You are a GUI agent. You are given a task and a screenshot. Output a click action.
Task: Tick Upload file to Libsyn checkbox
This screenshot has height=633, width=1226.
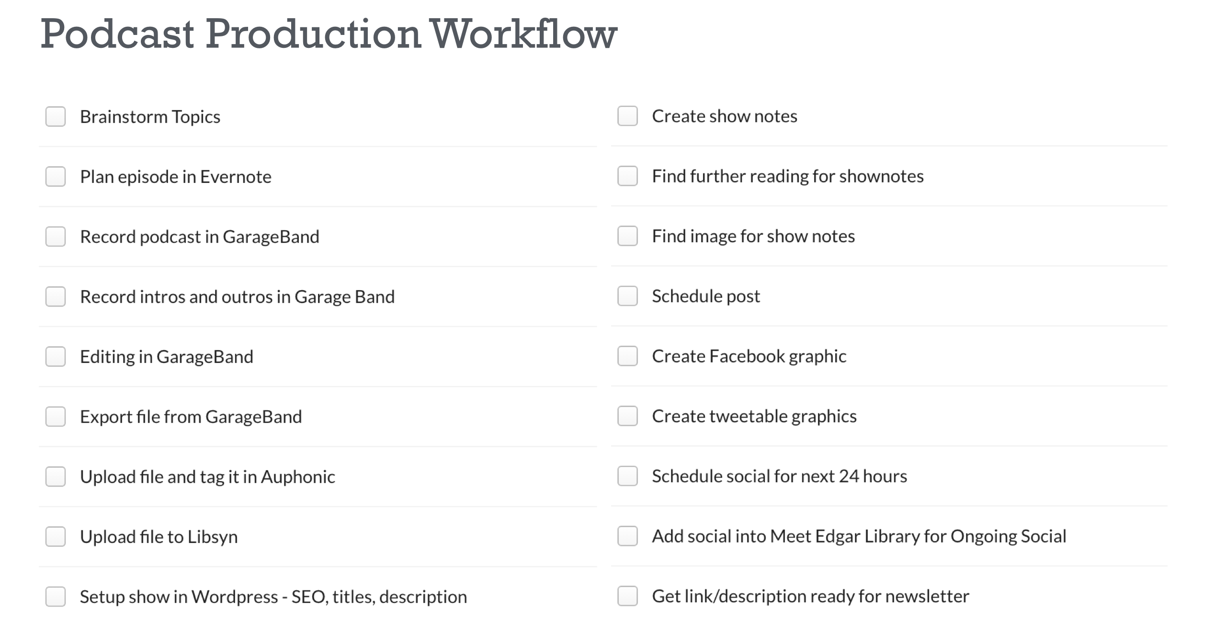(56, 537)
